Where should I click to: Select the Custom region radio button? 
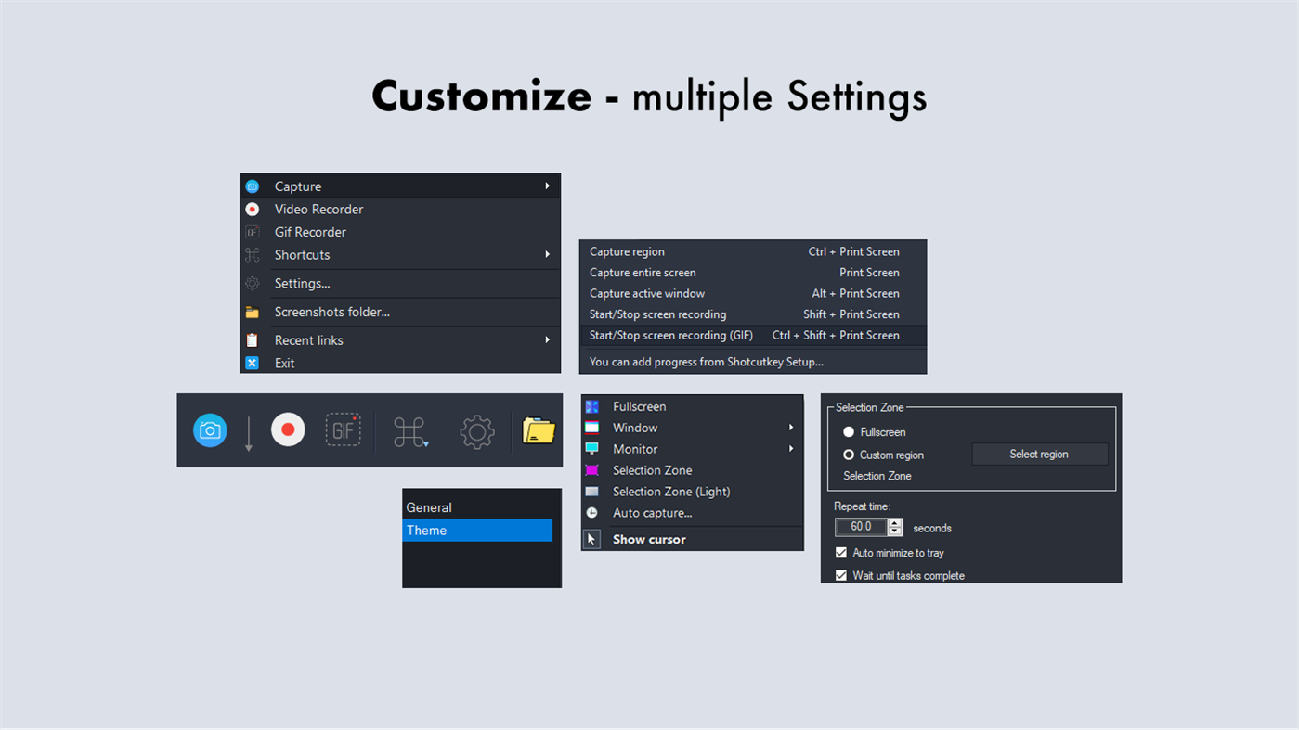pos(848,455)
